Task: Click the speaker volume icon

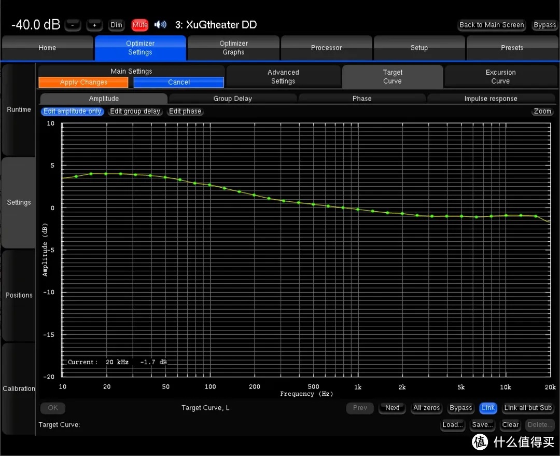Action: pyautogui.click(x=160, y=24)
